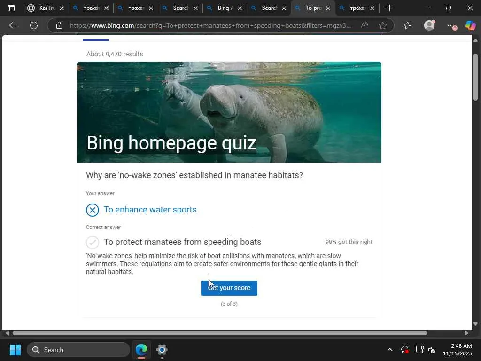The height and width of the screenshot is (361, 481).
Task: Refresh the current Bing page
Action: point(34,25)
